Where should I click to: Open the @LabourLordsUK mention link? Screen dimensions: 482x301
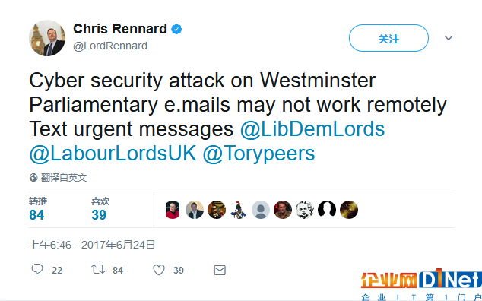pyautogui.click(x=113, y=153)
